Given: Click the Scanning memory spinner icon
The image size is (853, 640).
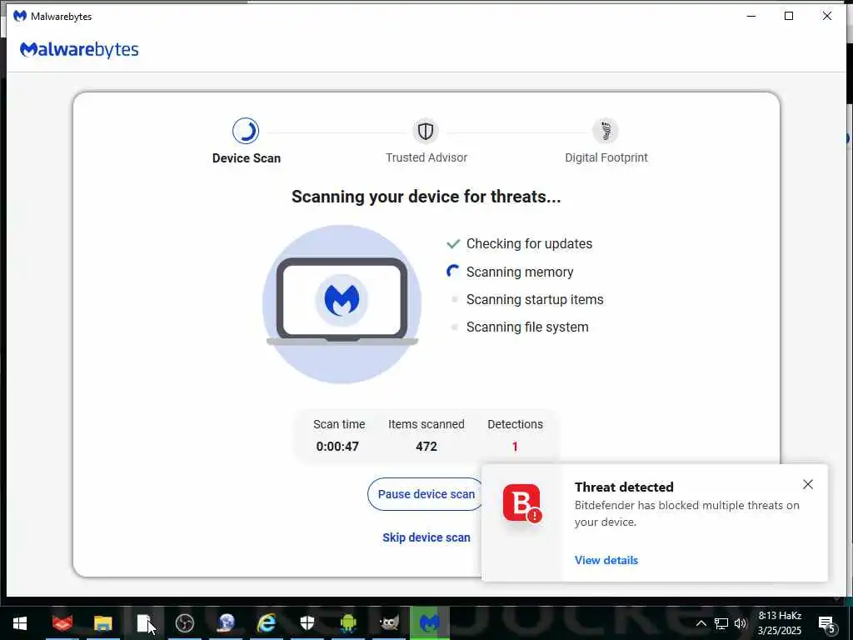Looking at the screenshot, I should click(452, 271).
